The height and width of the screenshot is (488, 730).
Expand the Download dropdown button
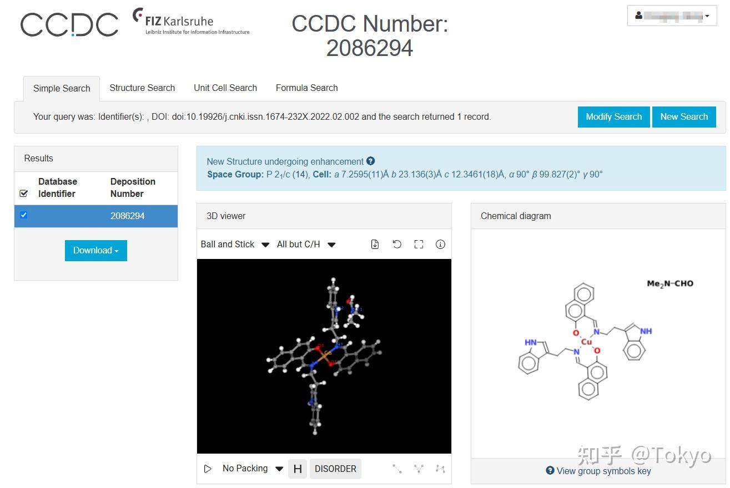point(96,251)
